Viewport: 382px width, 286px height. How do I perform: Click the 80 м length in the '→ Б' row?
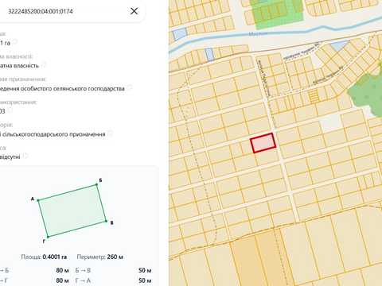point(62,270)
